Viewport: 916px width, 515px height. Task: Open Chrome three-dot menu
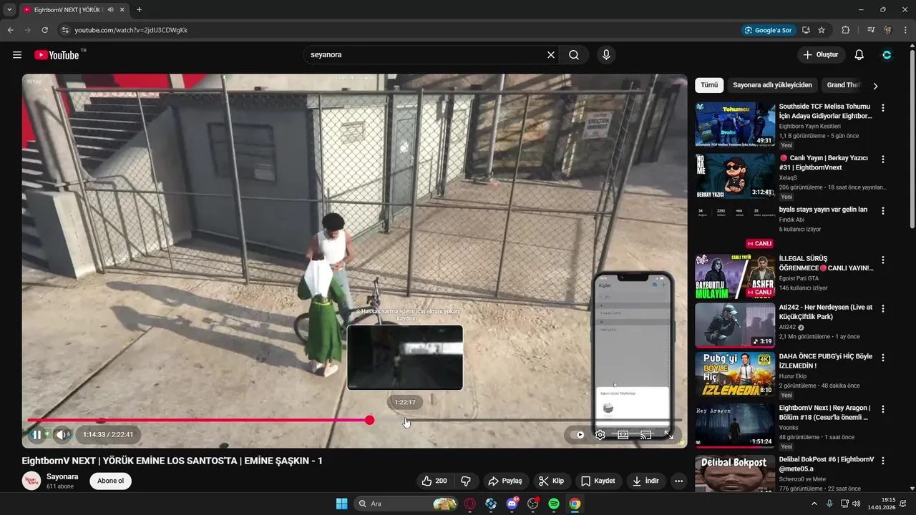point(905,30)
